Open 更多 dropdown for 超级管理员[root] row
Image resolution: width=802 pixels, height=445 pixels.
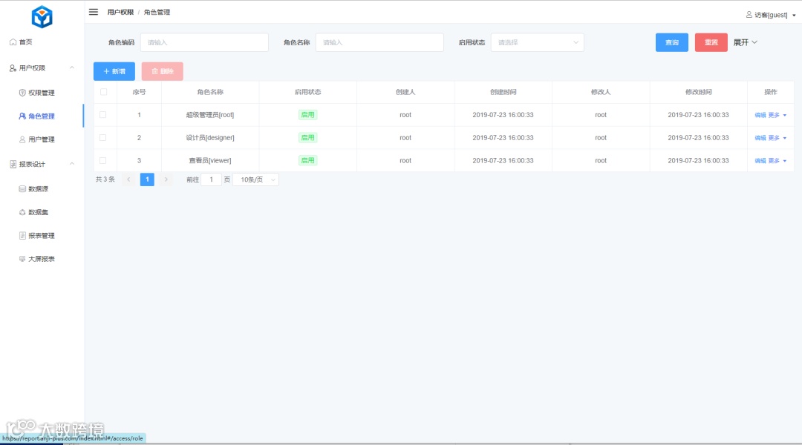pyautogui.click(x=777, y=115)
